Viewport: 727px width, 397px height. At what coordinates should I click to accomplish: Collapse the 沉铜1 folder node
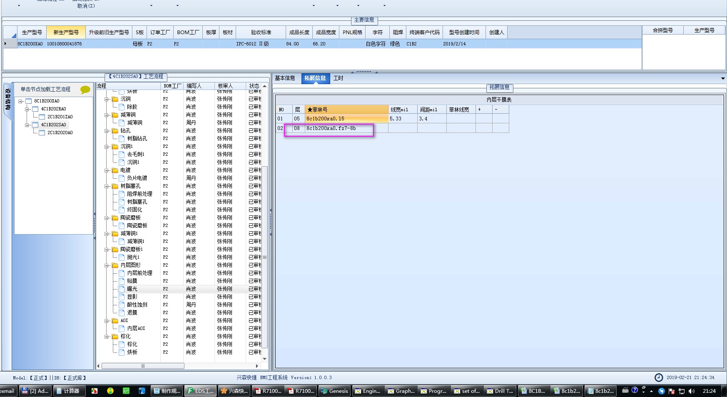pyautogui.click(x=107, y=147)
